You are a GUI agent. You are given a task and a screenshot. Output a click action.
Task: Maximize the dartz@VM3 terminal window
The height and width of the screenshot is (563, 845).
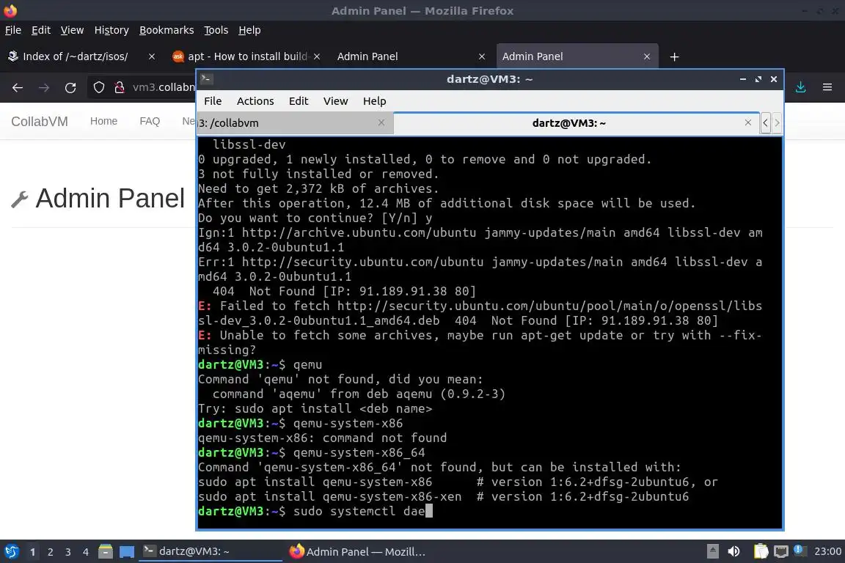point(758,79)
